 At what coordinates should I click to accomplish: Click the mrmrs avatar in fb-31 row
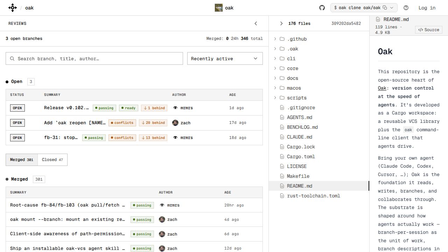tap(175, 138)
